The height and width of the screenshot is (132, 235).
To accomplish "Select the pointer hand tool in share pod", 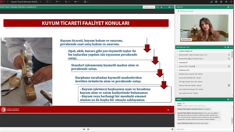I will pos(161,7).
